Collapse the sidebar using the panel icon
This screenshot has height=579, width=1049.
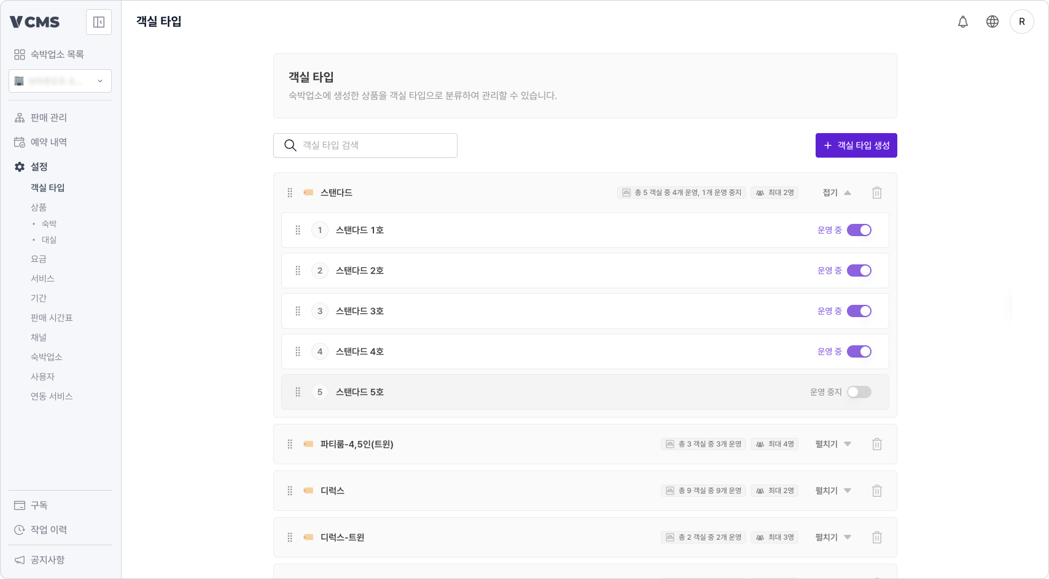click(x=98, y=22)
